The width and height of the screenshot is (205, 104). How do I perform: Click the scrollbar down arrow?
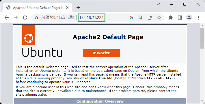202,101
